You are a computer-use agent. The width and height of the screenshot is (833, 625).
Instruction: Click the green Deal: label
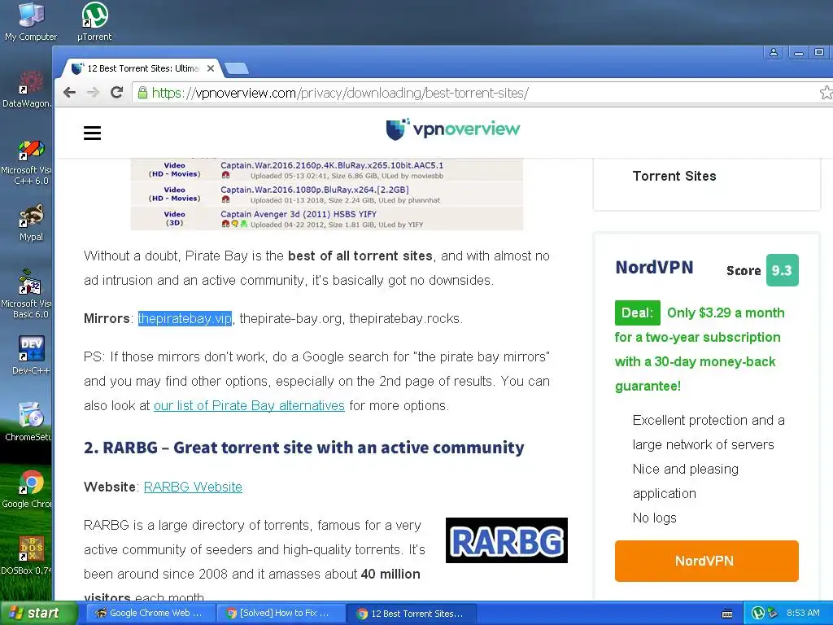point(638,312)
